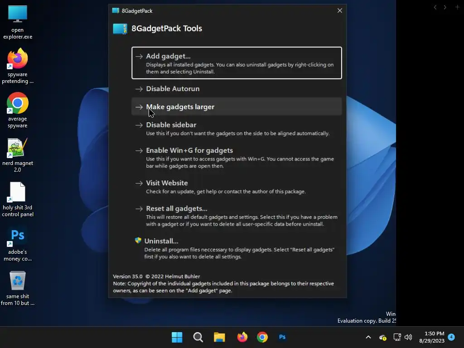
Task: Click the arrow beside Visit Website
Action: pos(139,183)
